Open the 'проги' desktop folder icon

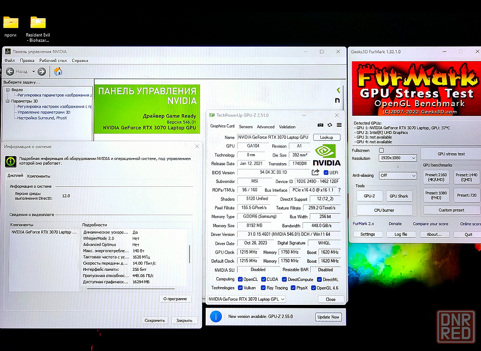[x=11, y=23]
